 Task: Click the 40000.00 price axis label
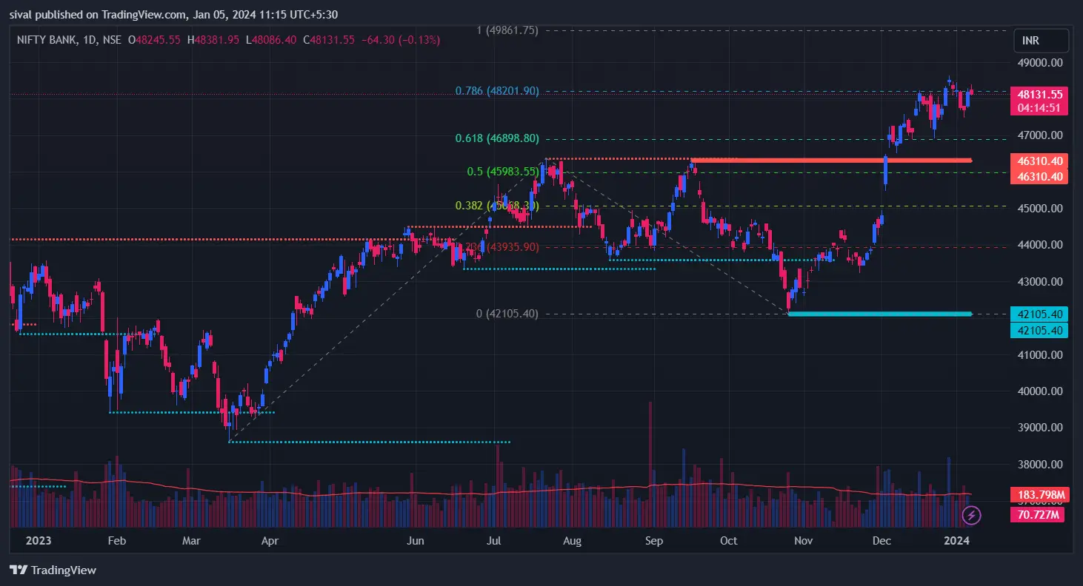1040,391
